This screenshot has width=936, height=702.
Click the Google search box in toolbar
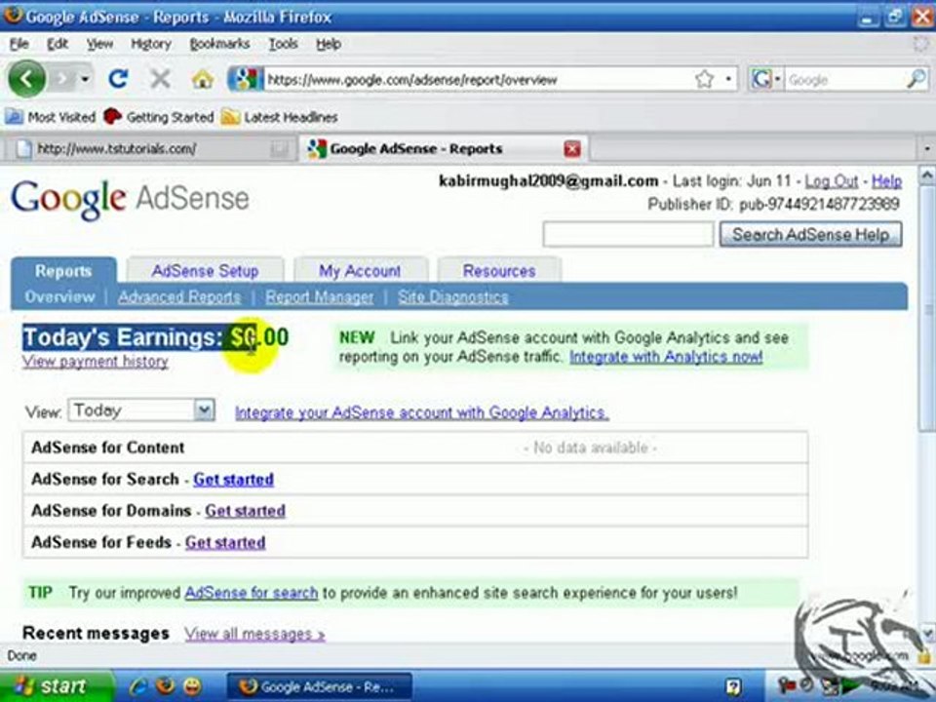click(844, 79)
